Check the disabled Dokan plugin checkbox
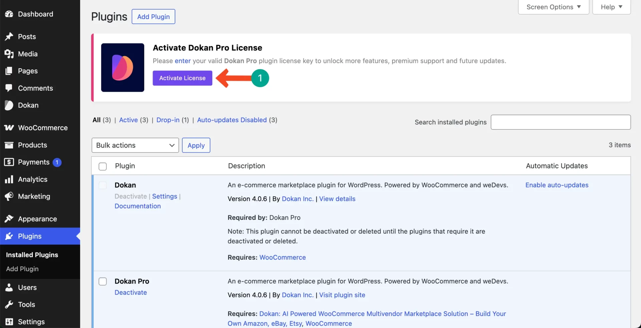The height and width of the screenshot is (328, 641). tap(103, 186)
